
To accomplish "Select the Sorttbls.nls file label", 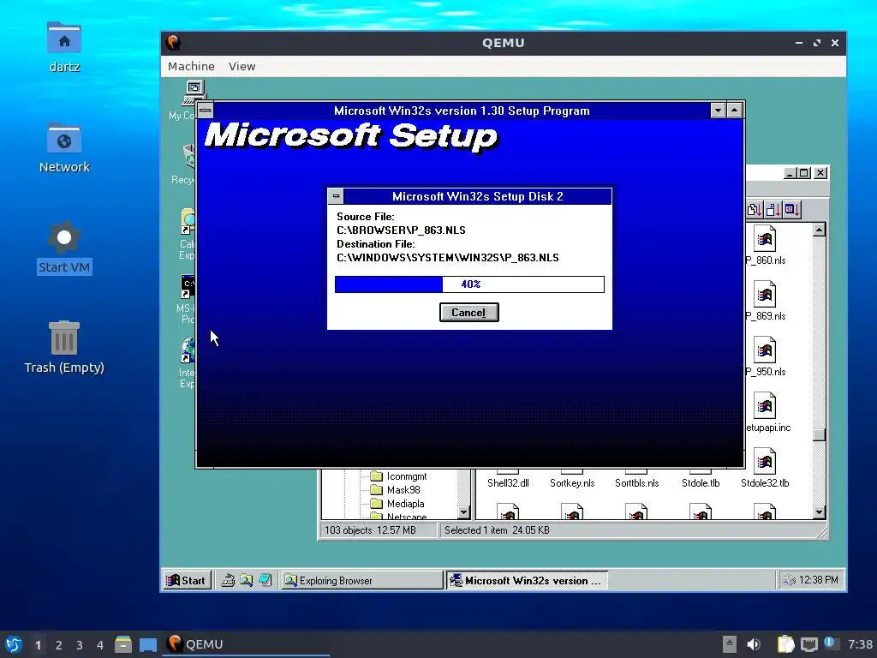I will click(x=636, y=483).
